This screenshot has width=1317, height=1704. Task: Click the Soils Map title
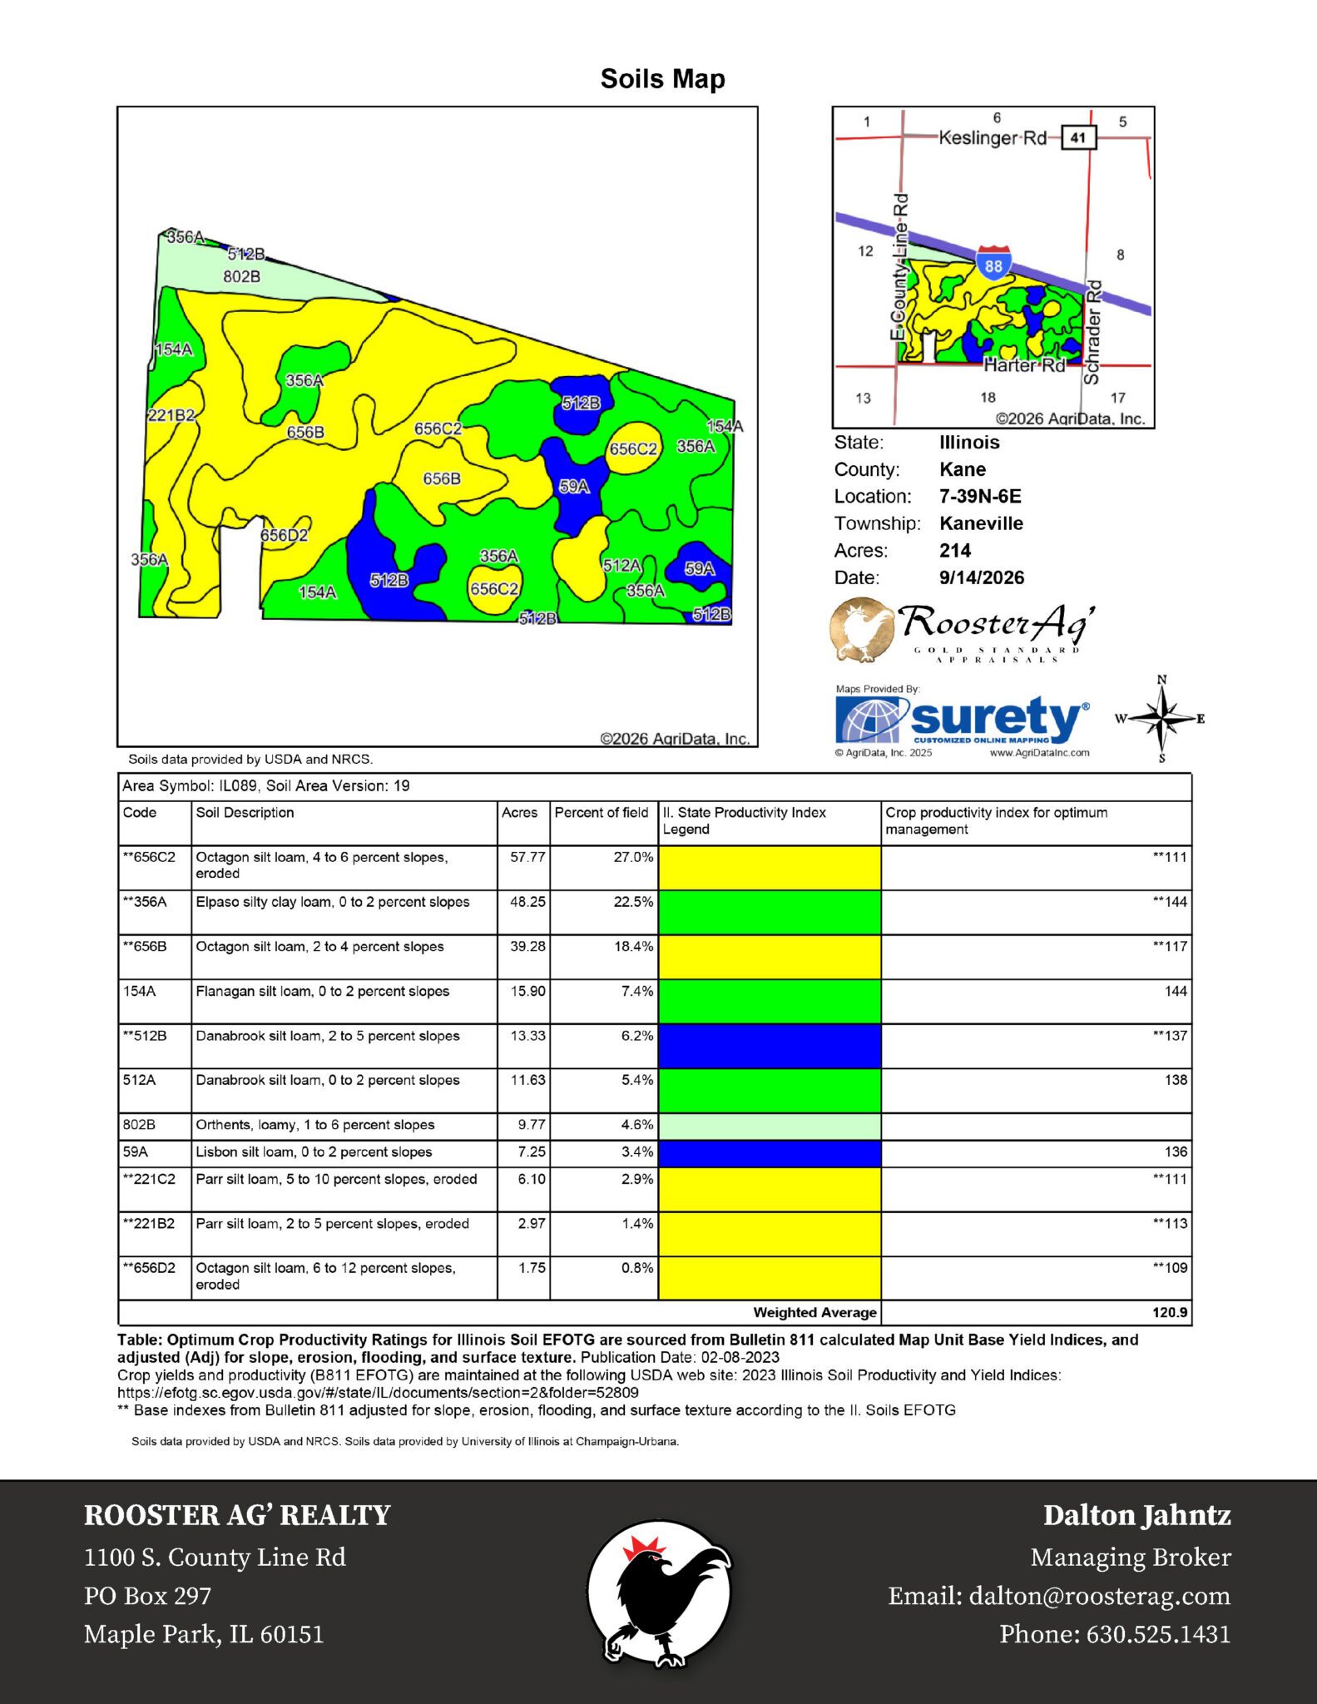[x=663, y=79]
